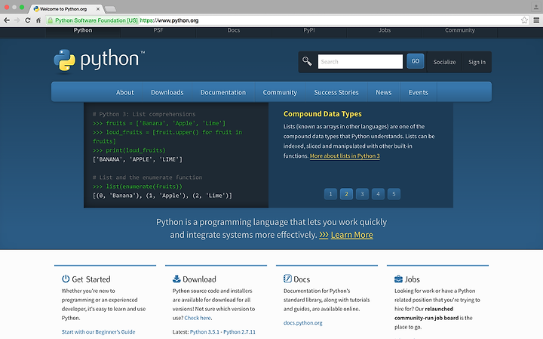
Task: Click the Download section heading
Action: [199, 279]
